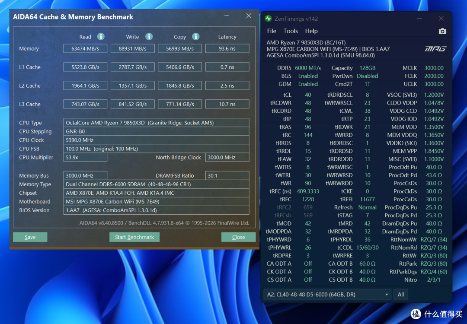Click the Close button in AIDA64
This screenshot has height=324, width=467.
point(238,237)
